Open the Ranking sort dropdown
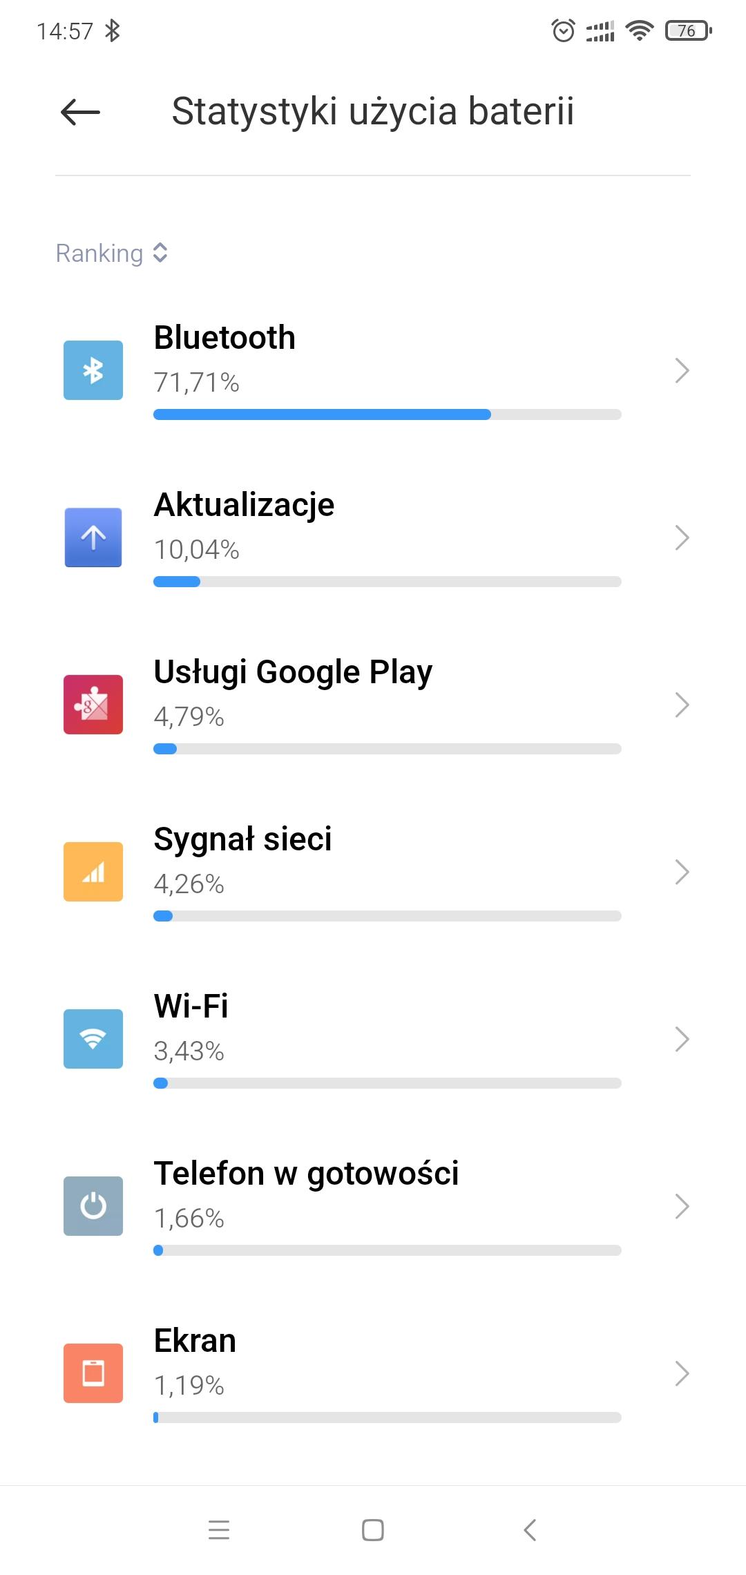 click(112, 254)
